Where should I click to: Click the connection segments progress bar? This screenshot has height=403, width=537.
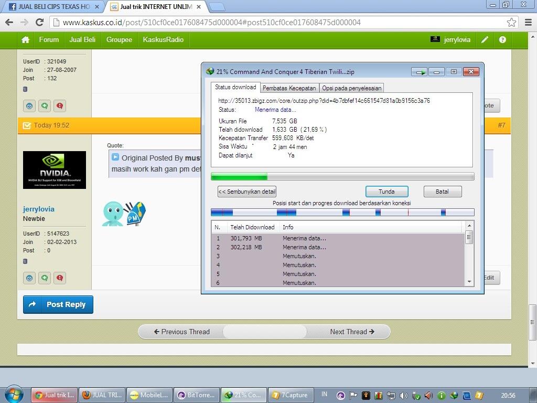[342, 213]
